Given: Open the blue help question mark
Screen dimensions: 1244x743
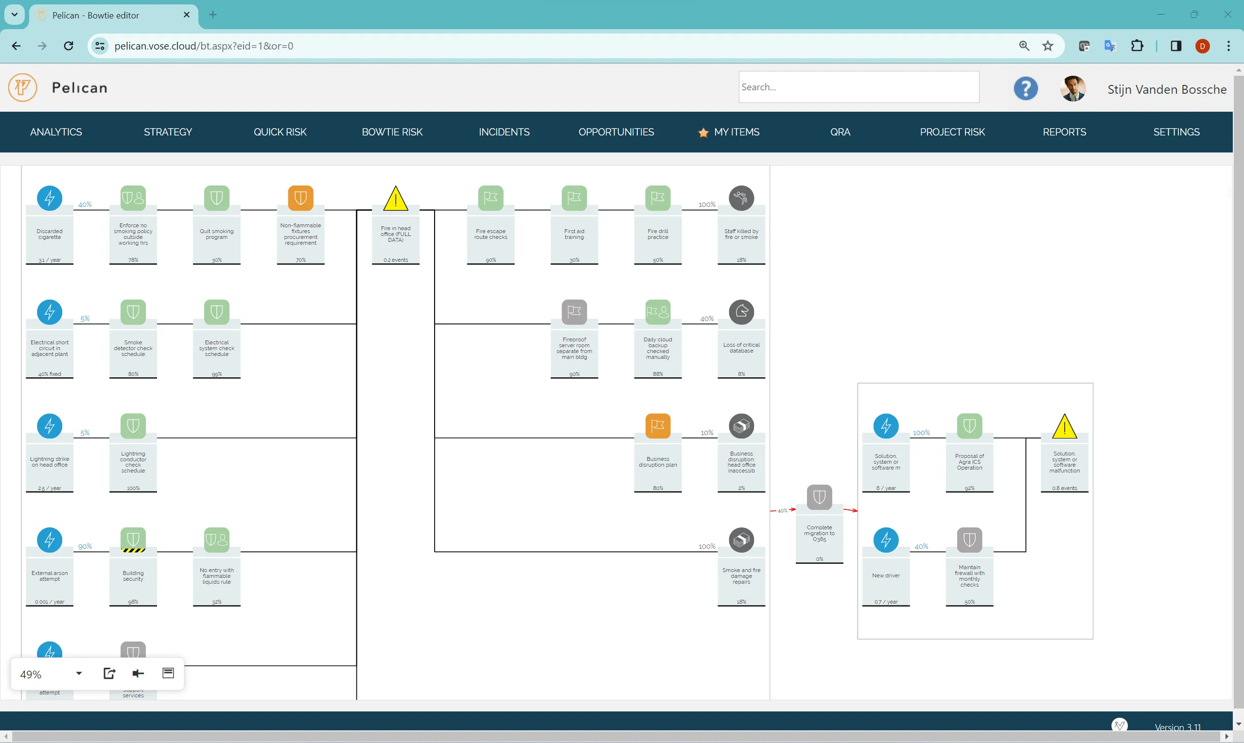Looking at the screenshot, I should 1025,88.
